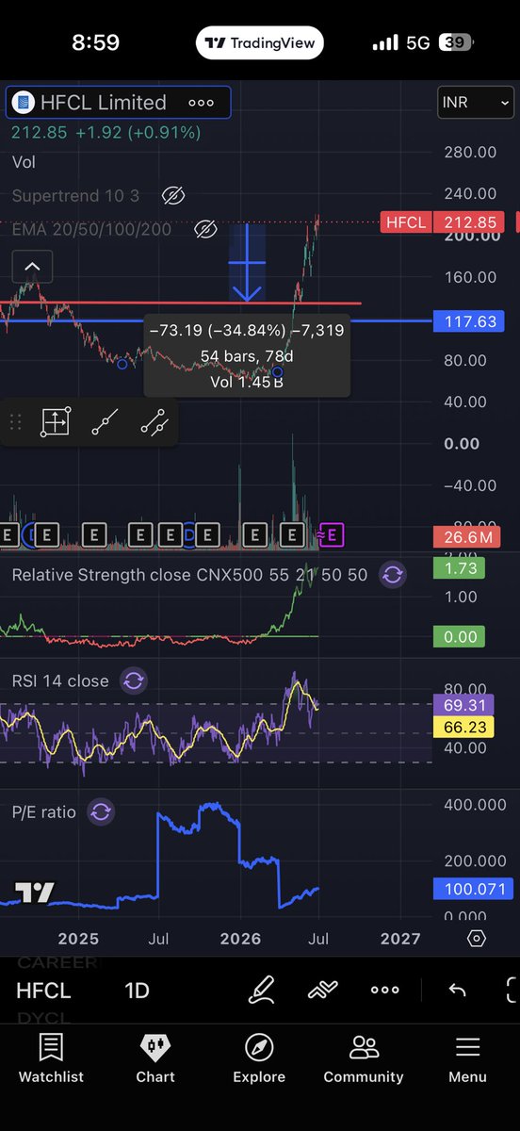Refresh the P/E ratio indicator icon
Image resolution: width=520 pixels, height=1131 pixels.
pos(101,811)
